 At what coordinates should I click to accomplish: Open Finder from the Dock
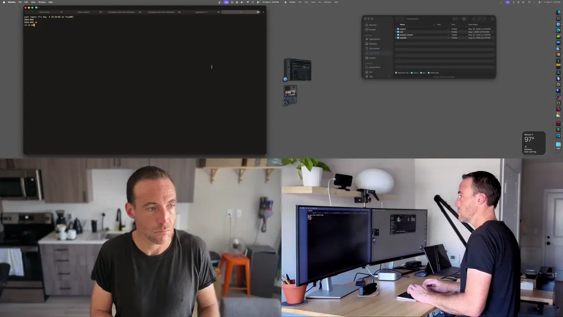(x=558, y=12)
